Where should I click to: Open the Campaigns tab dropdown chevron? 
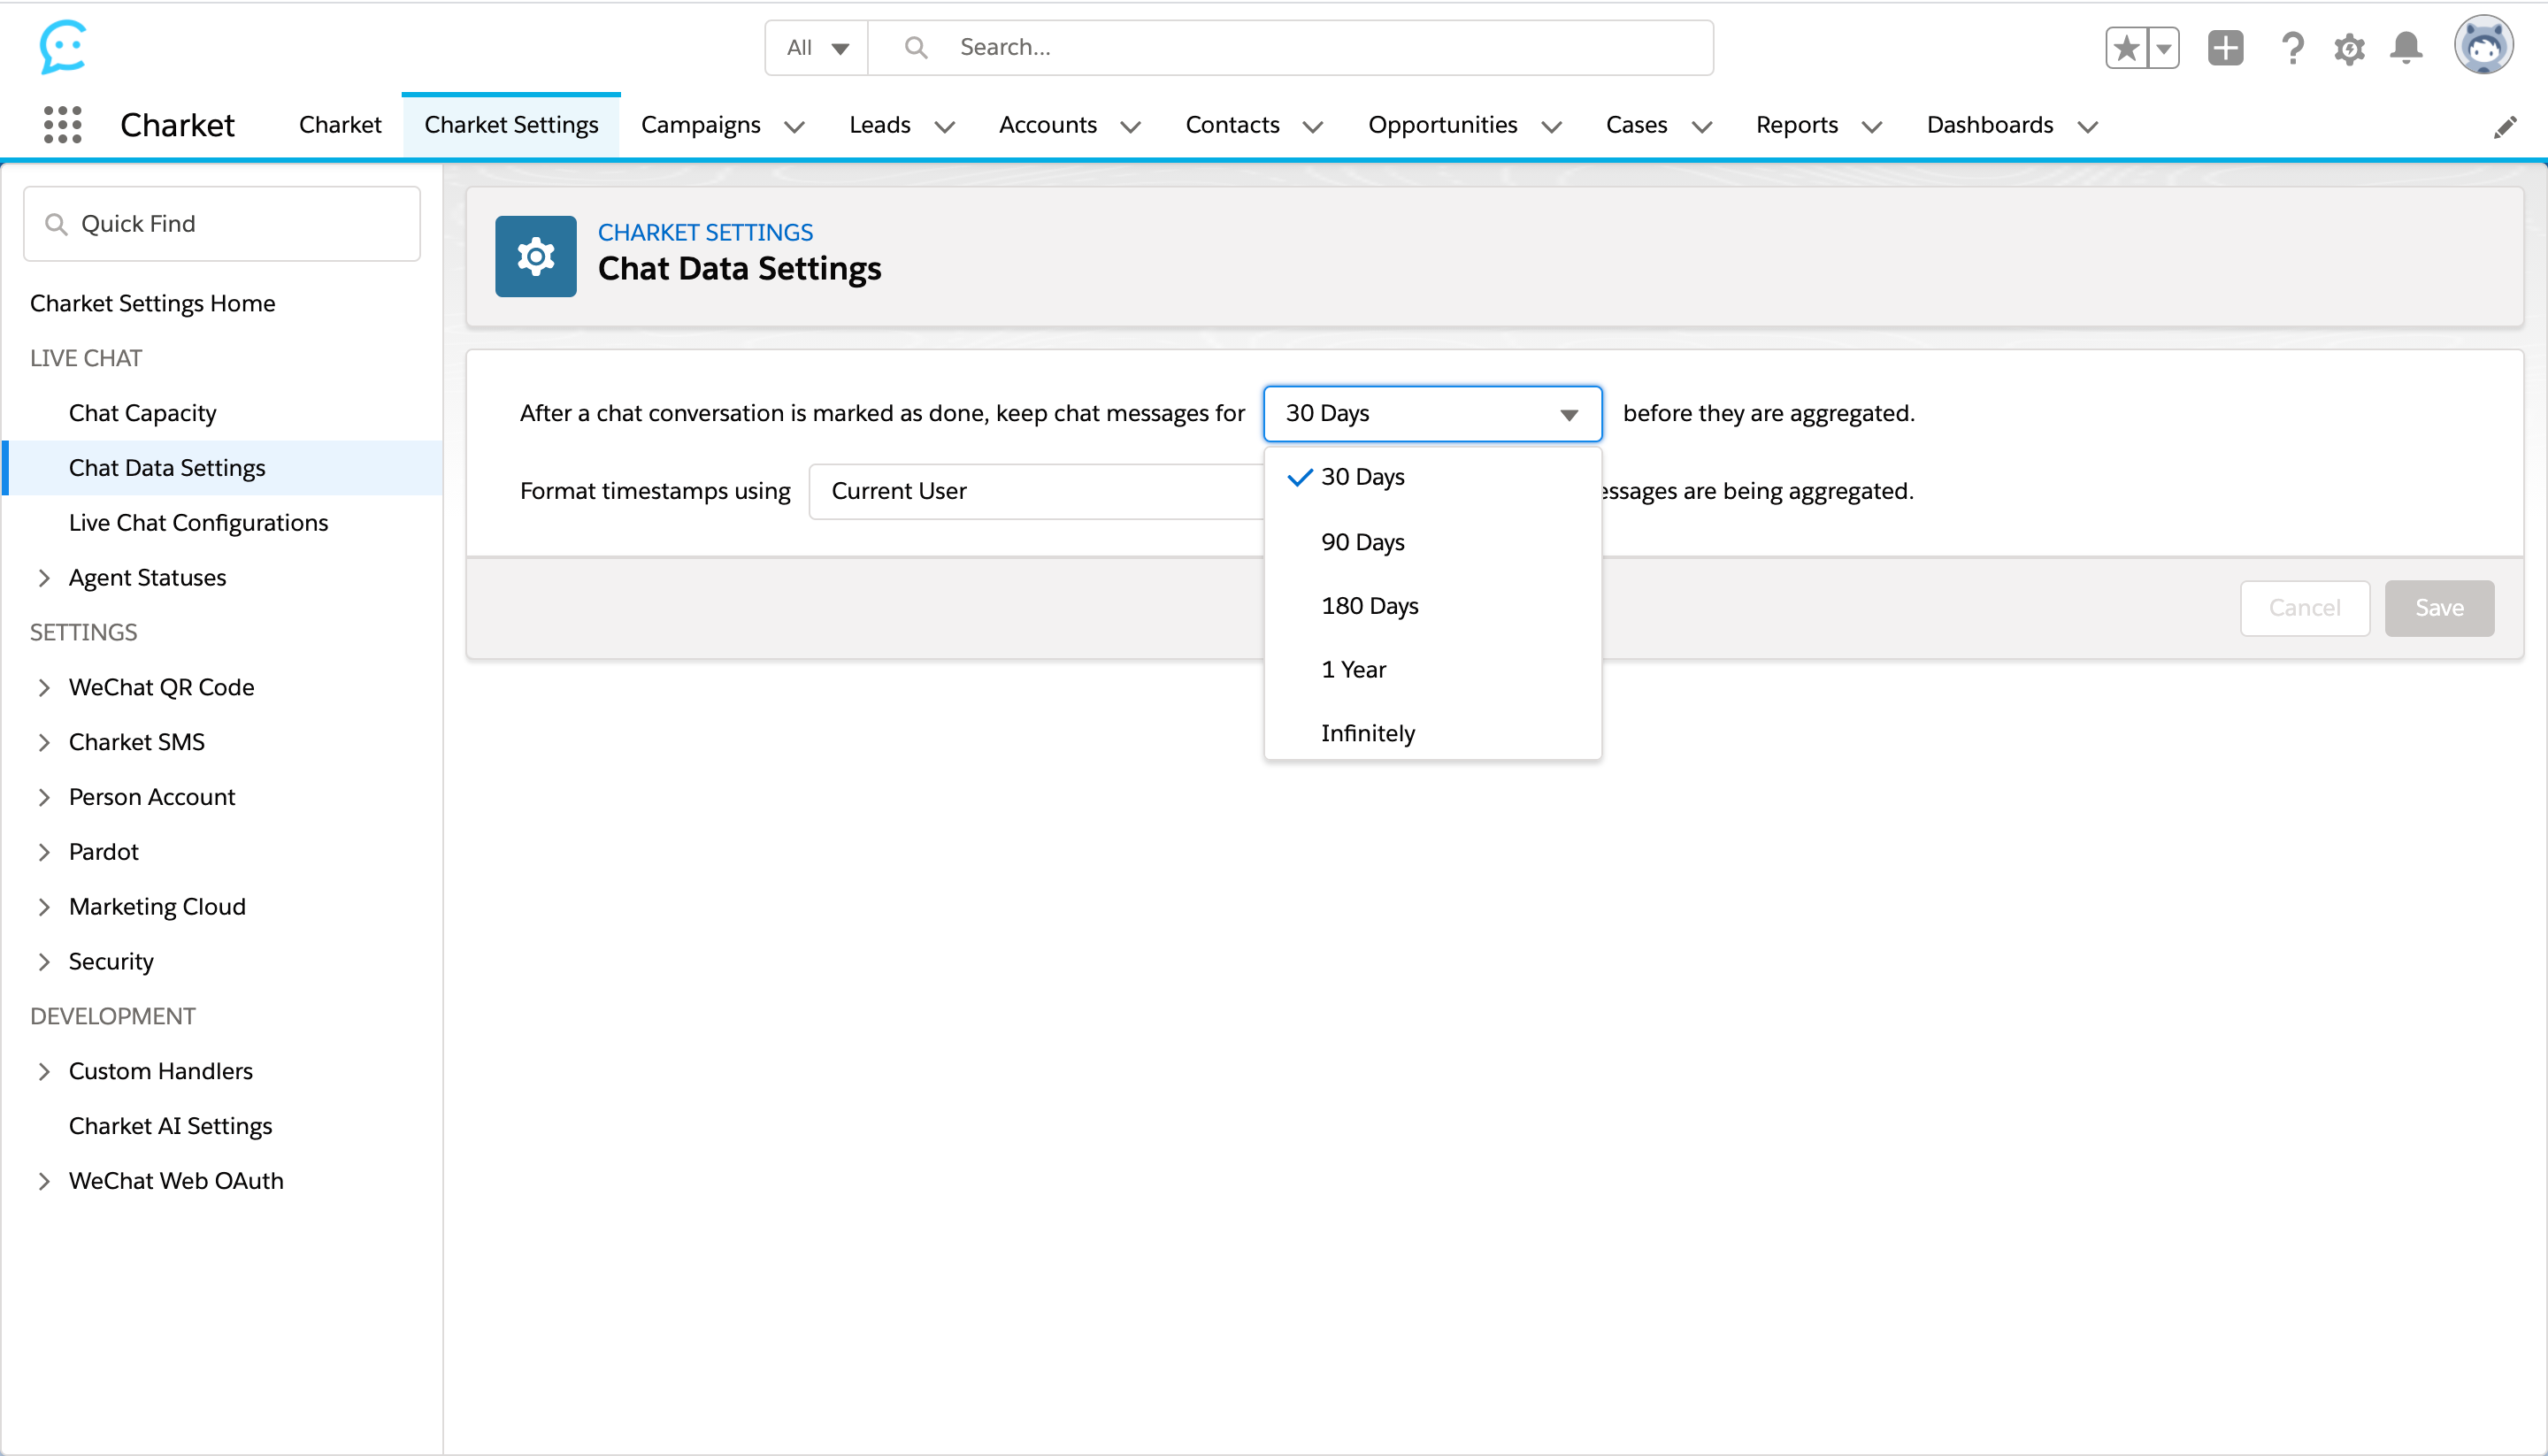795,127
